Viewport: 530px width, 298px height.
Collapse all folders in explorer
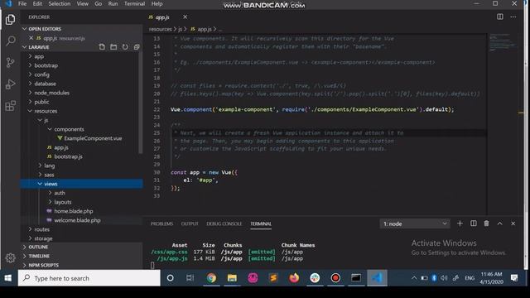pos(137,47)
